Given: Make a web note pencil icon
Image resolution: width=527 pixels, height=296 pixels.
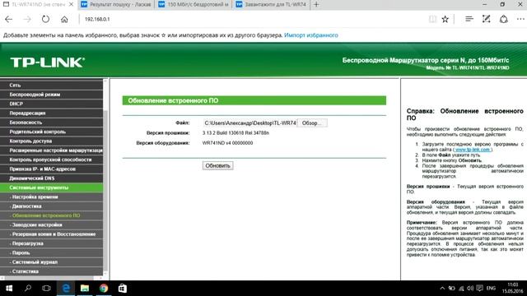Looking at the screenshot, I should [x=486, y=20].
